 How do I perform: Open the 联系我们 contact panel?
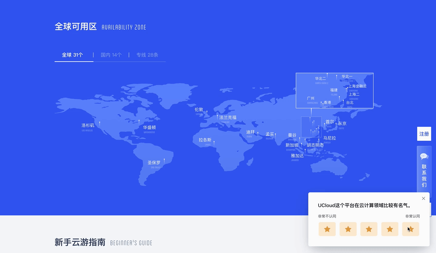tap(424, 175)
